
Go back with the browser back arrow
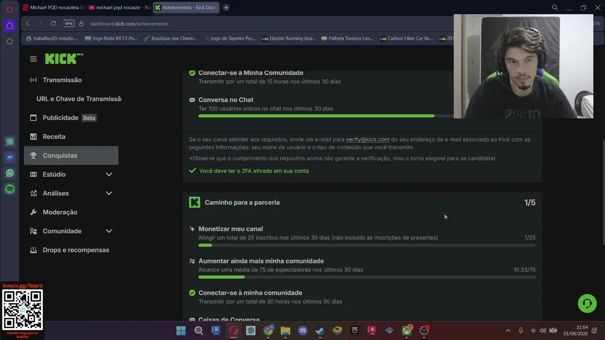pyautogui.click(x=27, y=24)
